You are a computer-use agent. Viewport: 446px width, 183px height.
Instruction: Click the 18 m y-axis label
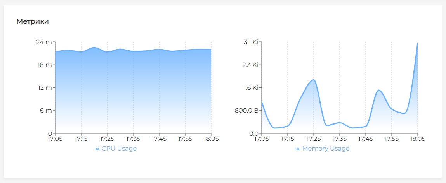(43, 65)
